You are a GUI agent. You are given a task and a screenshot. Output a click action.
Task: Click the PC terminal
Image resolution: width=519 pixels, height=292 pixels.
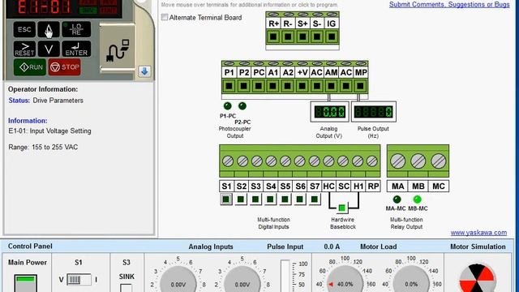pyautogui.click(x=258, y=86)
